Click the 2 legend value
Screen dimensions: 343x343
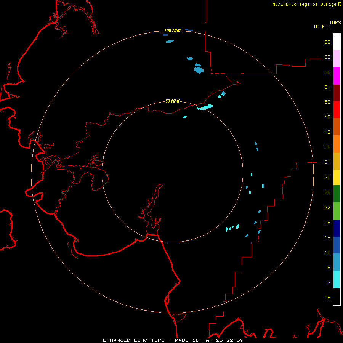click(x=329, y=283)
